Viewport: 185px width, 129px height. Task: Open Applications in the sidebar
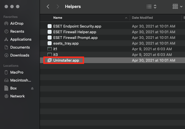[x=21, y=39]
